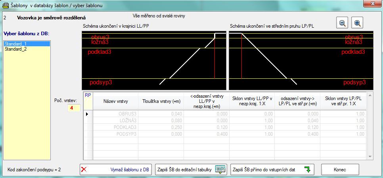
Task: Close the Šablony dialog window
Action: click(x=373, y=4)
